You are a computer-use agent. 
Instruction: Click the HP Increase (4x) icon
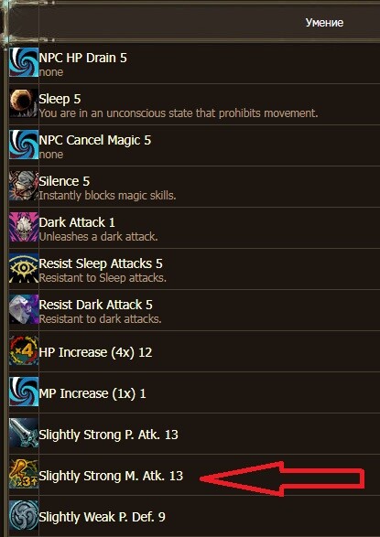(x=24, y=351)
